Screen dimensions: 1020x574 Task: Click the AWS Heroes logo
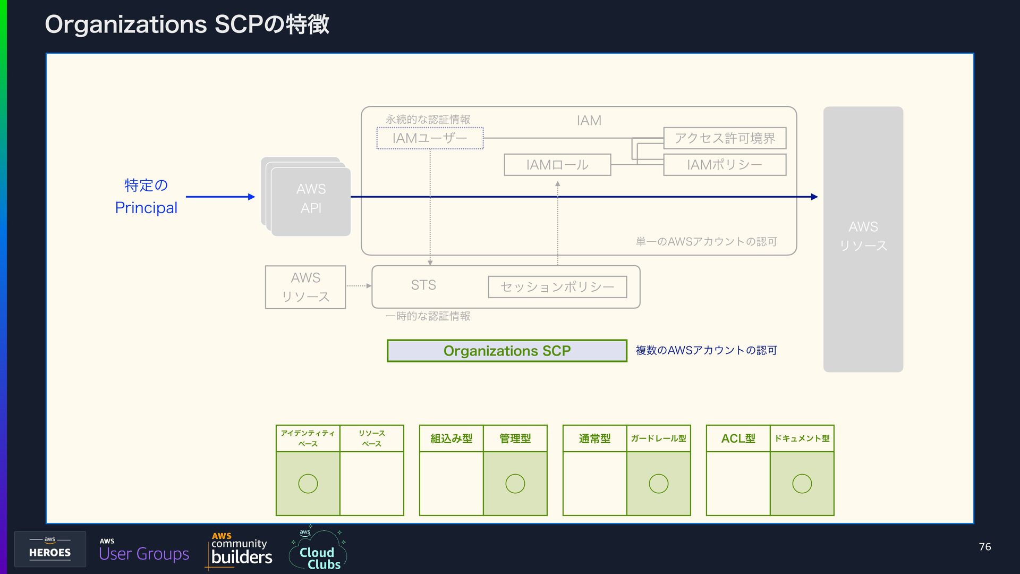(x=50, y=548)
